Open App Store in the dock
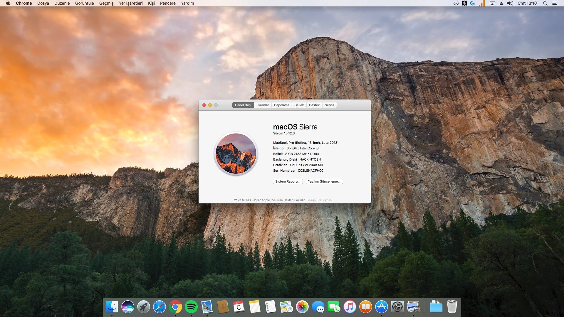Screen dimensions: 564x317 (x=381, y=307)
